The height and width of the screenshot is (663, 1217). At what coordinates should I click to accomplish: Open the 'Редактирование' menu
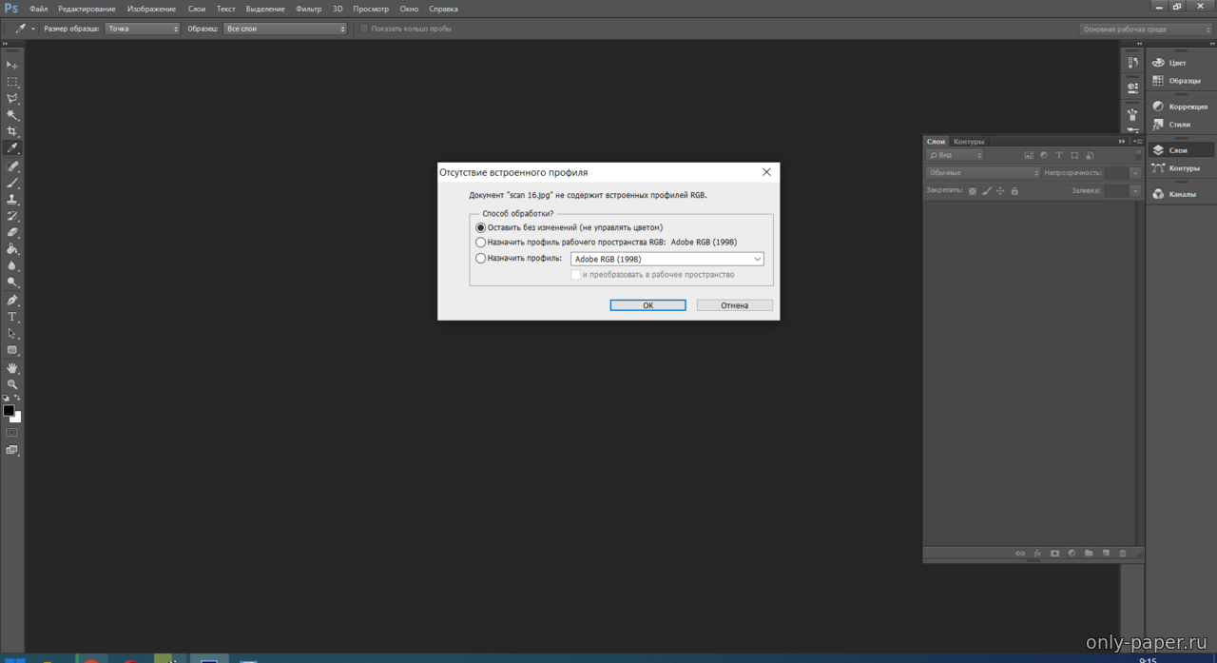(x=87, y=9)
